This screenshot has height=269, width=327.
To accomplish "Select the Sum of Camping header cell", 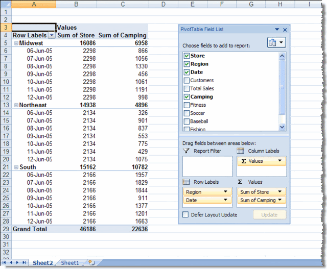I will pyautogui.click(x=123, y=35).
